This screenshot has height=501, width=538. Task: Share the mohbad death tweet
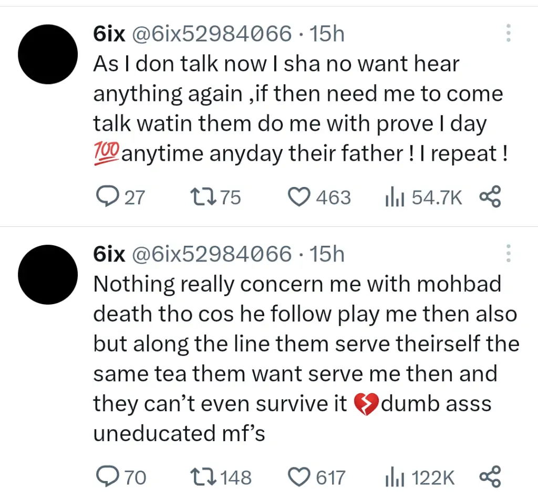(x=490, y=477)
